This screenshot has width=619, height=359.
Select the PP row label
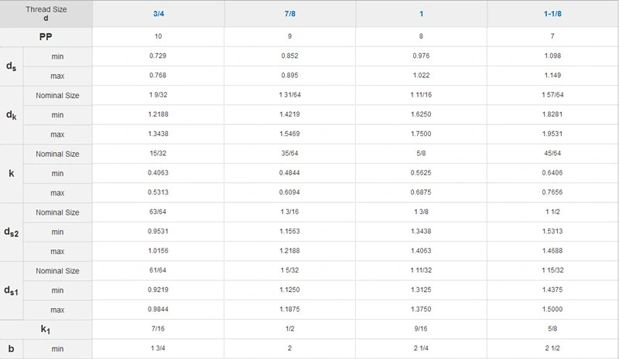click(x=46, y=36)
